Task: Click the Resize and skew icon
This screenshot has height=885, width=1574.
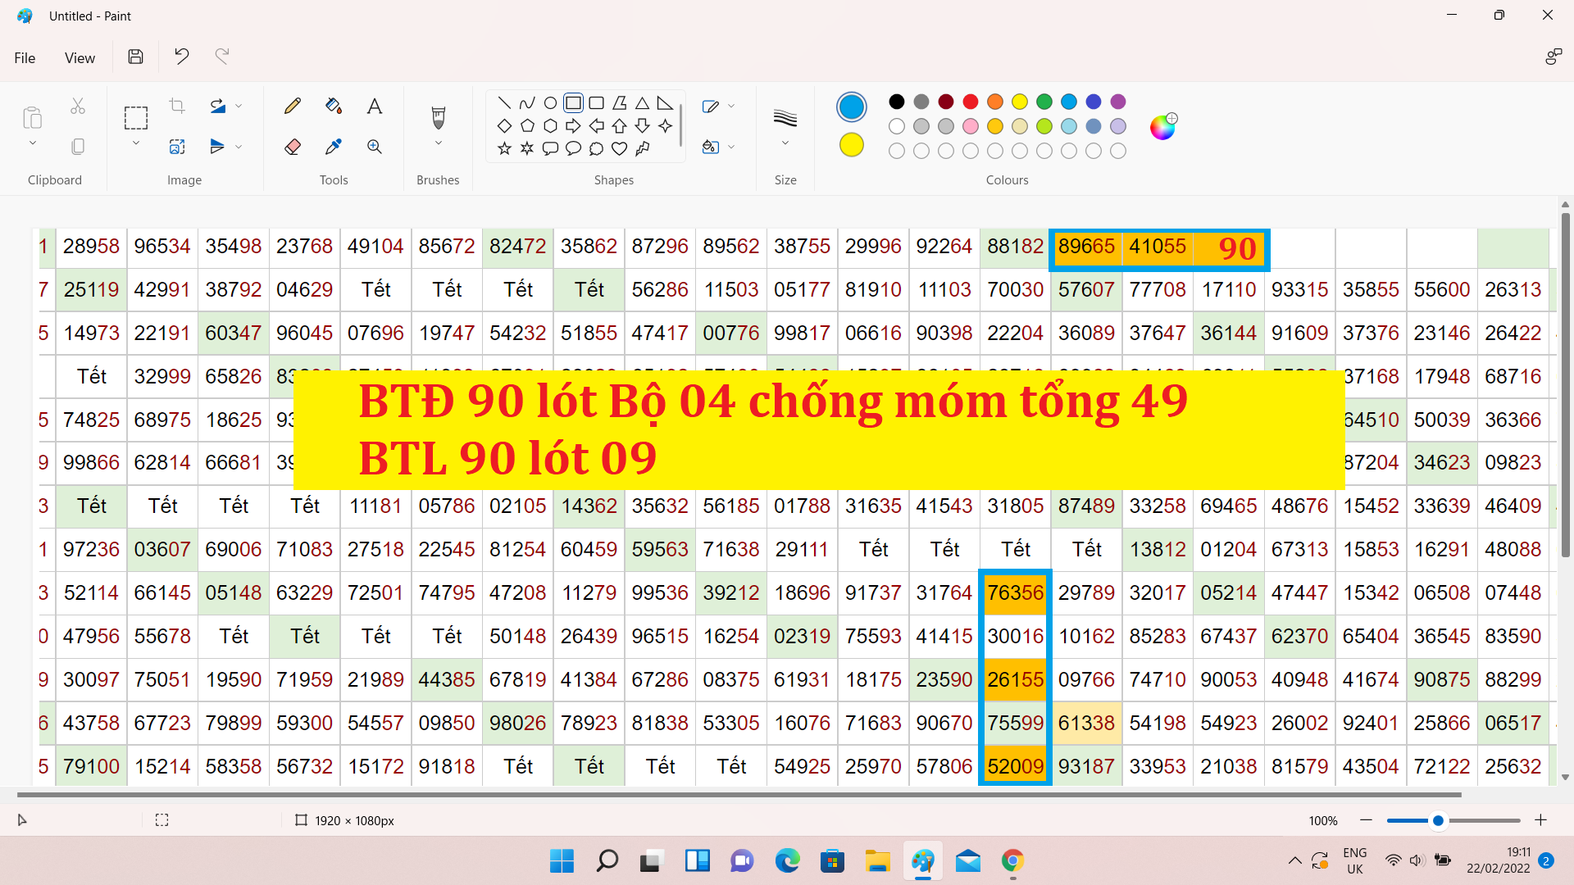Action: 177,147
